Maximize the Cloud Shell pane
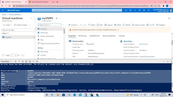Screen dimensions: 173x97 click(x=168, y=61)
